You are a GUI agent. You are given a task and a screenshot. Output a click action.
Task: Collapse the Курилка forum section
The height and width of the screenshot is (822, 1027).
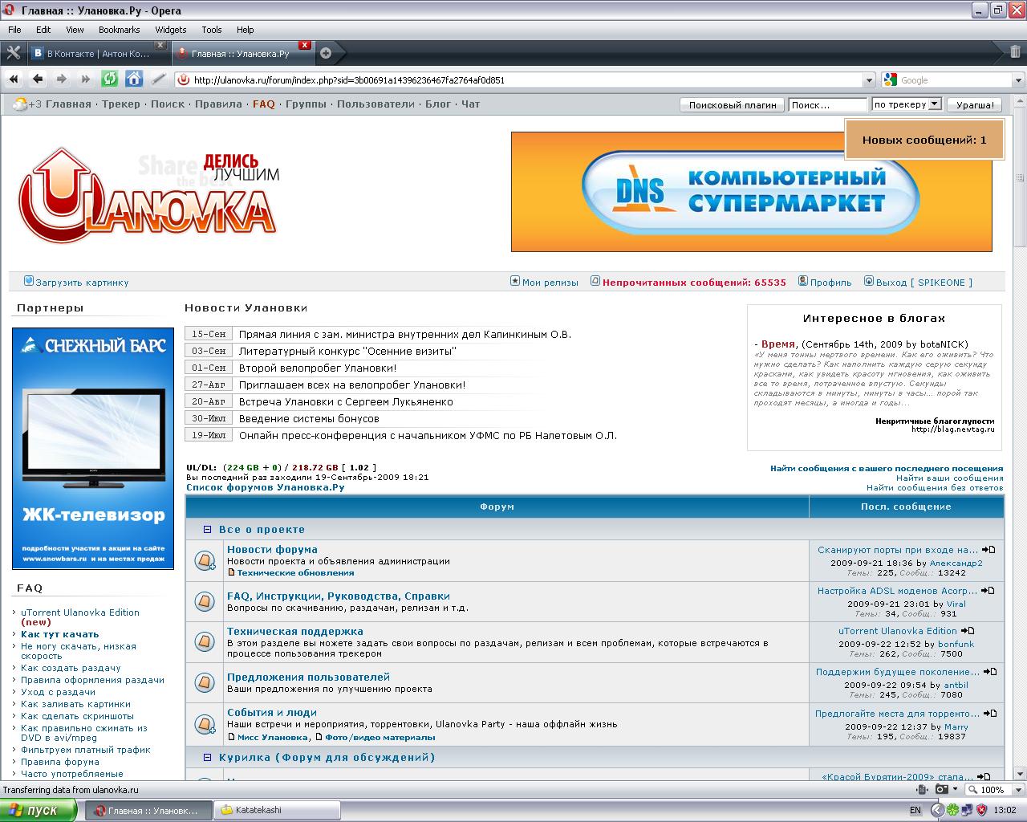pos(208,757)
